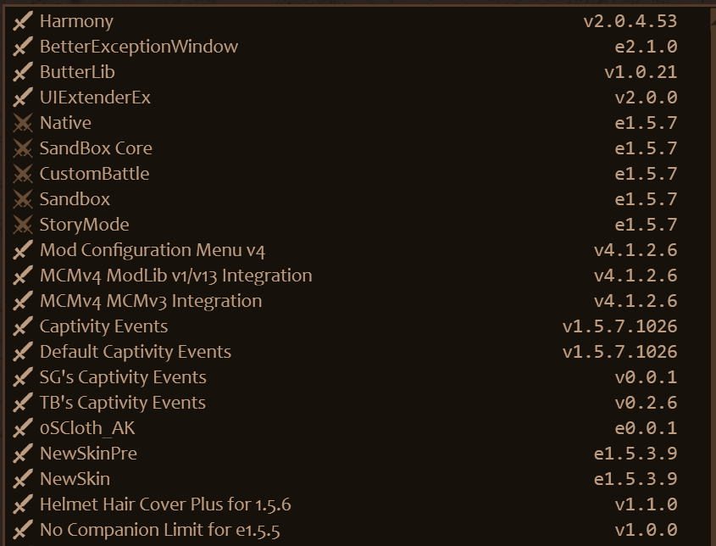Toggle the sword checkbox for UIExtenderEx
Viewport: 716px width, 546px height.
coord(23,97)
